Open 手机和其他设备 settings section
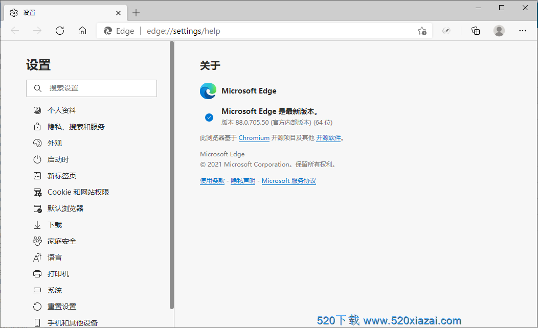The height and width of the screenshot is (328, 538). 73,323
